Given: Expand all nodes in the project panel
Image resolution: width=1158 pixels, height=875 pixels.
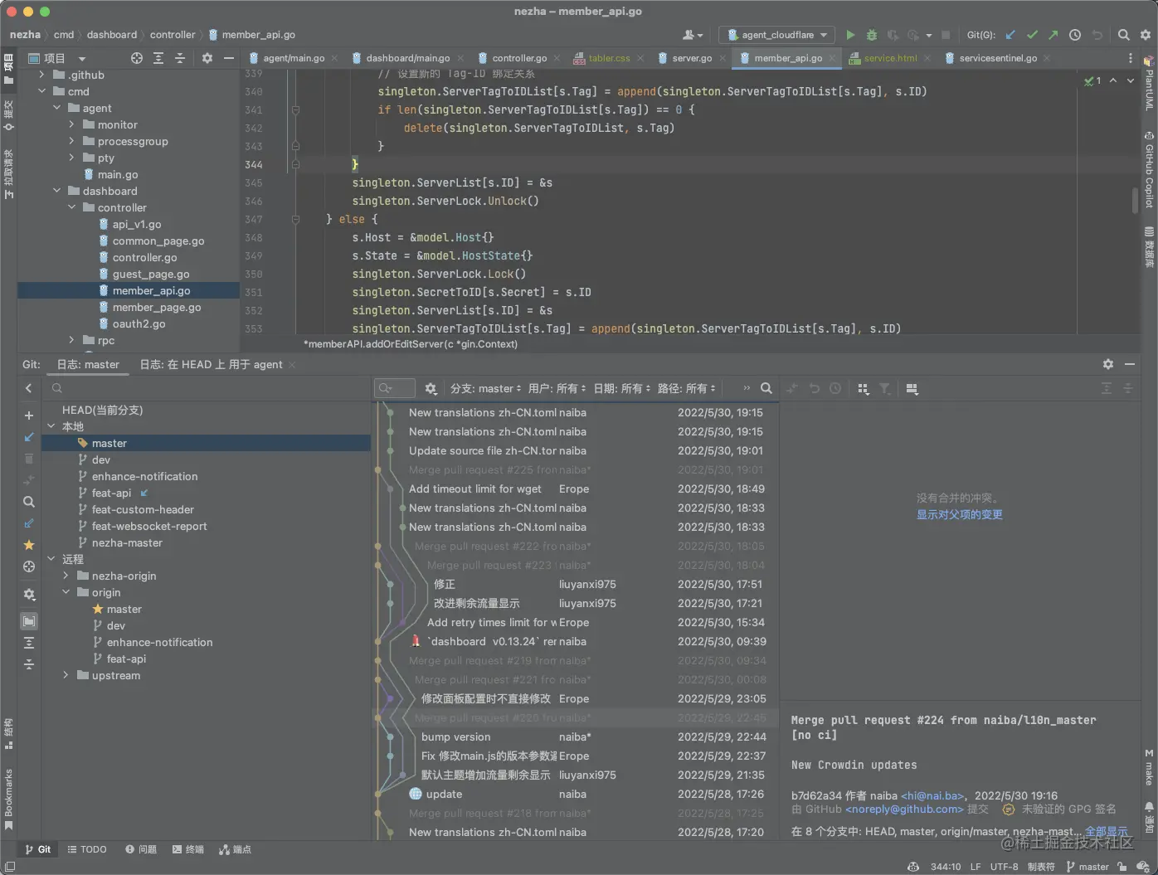Looking at the screenshot, I should point(158,58).
